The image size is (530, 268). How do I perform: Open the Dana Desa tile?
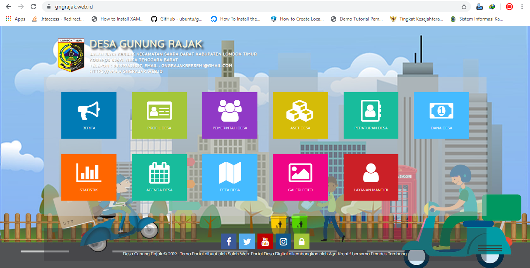point(441,115)
